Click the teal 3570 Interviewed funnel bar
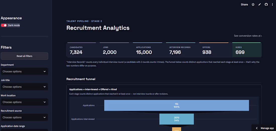This screenshot has height=131, width=276. tap(177, 119)
